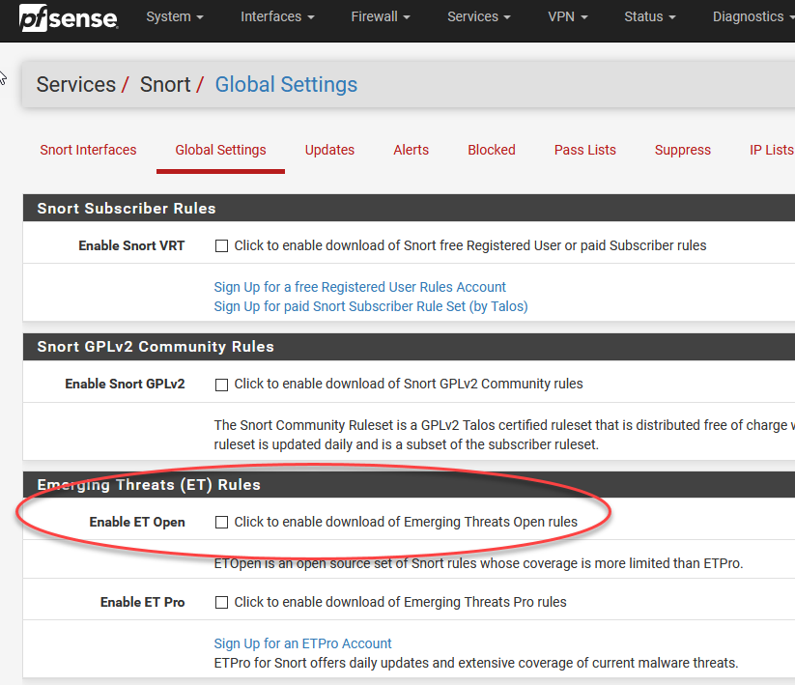Click 'Click to enable download of Snort GPLv2 Community rules' text
This screenshot has height=685, width=795.
[409, 384]
